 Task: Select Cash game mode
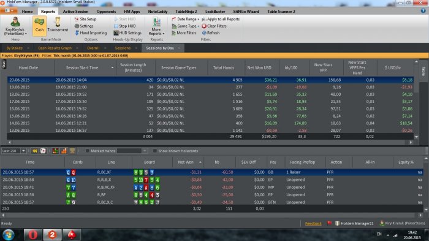pyautogui.click(x=39, y=26)
